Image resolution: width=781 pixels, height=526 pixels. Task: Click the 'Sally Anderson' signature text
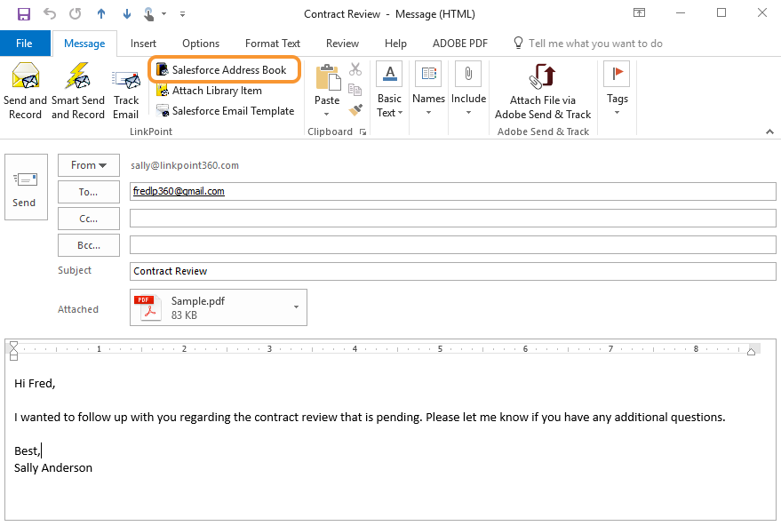point(53,467)
